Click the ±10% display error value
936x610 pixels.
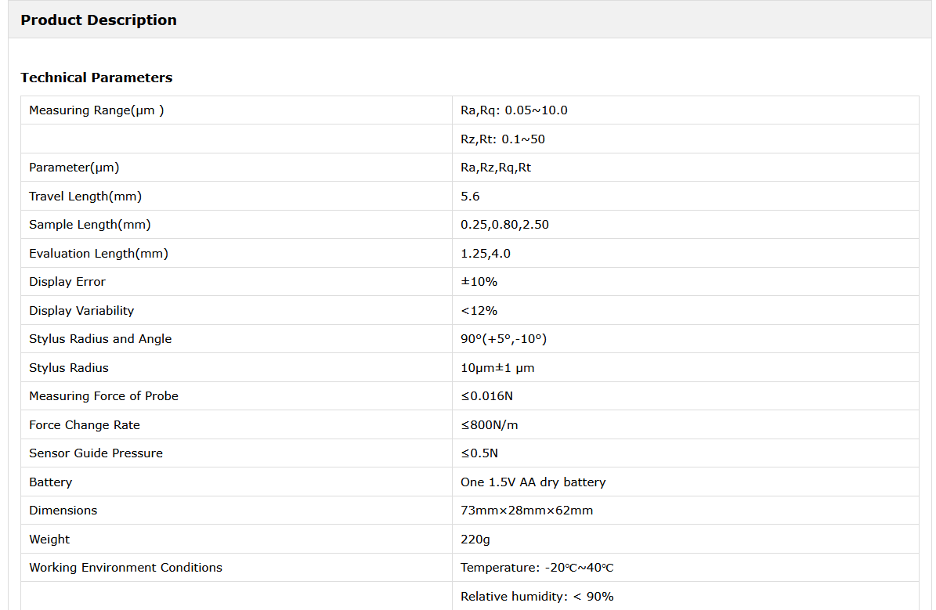click(x=479, y=282)
